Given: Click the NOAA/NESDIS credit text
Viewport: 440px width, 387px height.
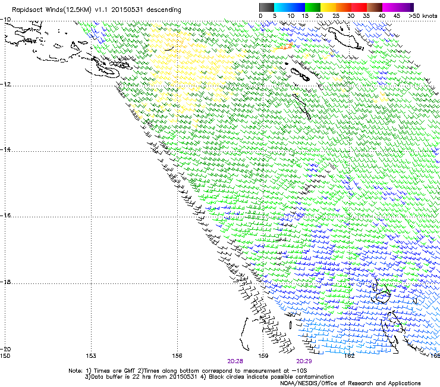Looking at the screenshot, I should [350, 383].
